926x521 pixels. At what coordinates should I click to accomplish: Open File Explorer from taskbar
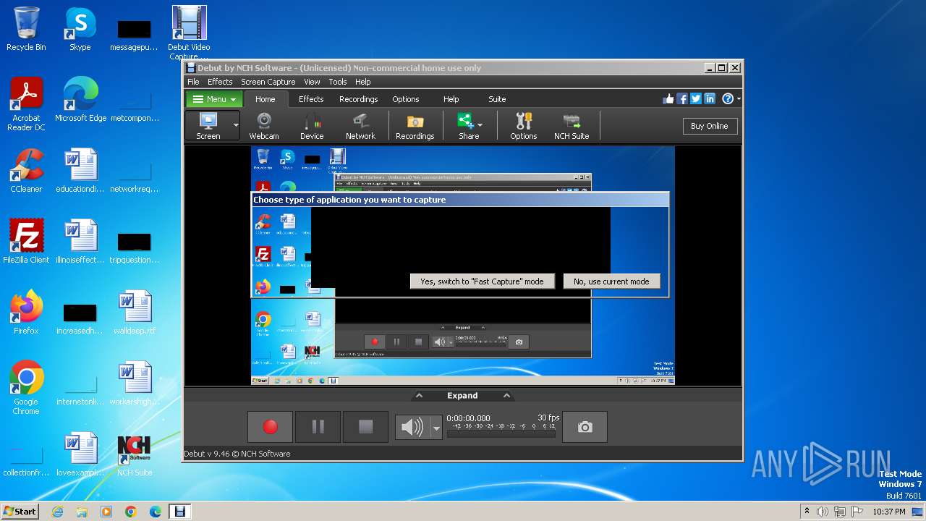click(82, 512)
